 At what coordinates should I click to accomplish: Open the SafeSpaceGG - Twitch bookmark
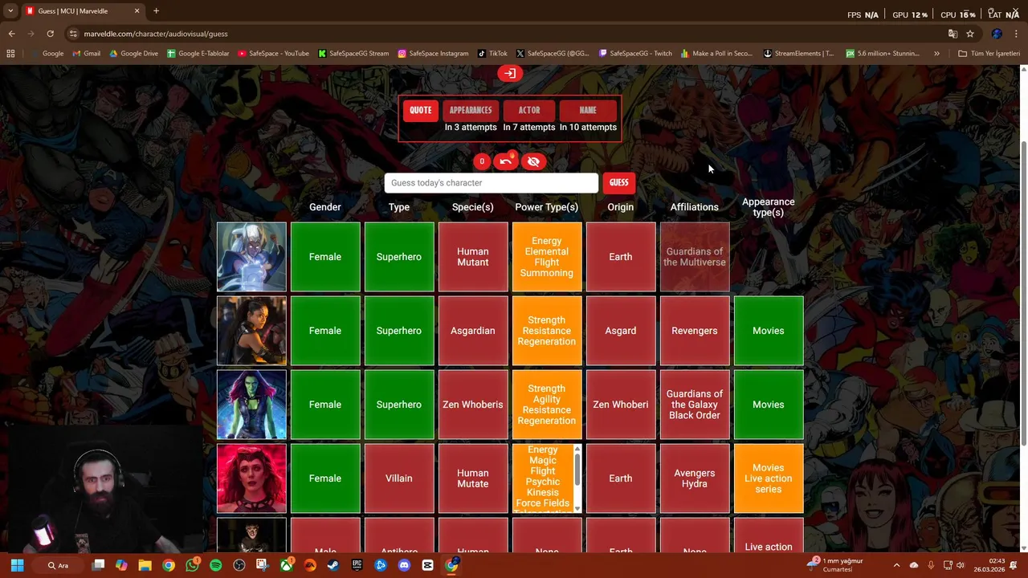pos(634,54)
